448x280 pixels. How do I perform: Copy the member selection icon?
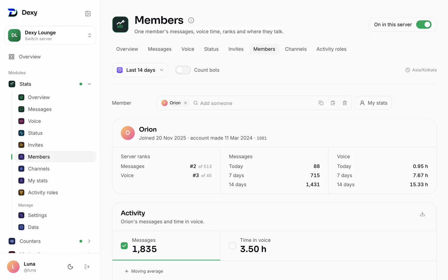[x=321, y=103]
